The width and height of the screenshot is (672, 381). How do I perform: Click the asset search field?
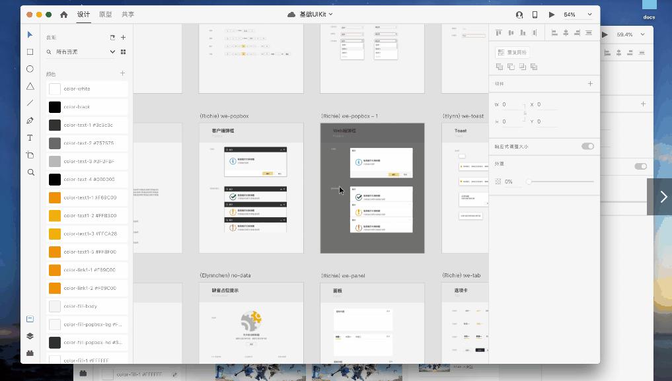coord(81,52)
